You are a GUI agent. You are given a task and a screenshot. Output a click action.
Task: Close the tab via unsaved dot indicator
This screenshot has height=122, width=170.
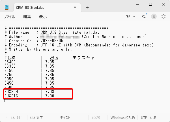click(x=75, y=7)
